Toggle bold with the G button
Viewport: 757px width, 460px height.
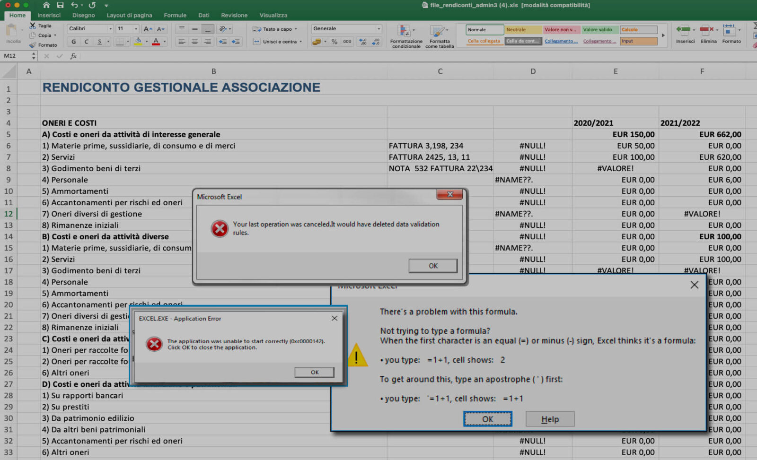tap(74, 42)
